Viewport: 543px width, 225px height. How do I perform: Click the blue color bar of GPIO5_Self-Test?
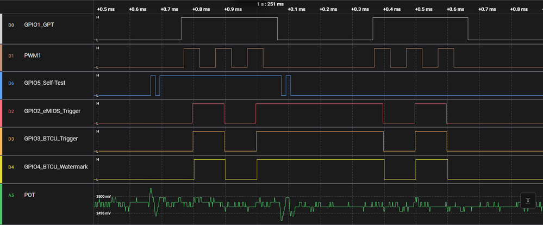1,85
